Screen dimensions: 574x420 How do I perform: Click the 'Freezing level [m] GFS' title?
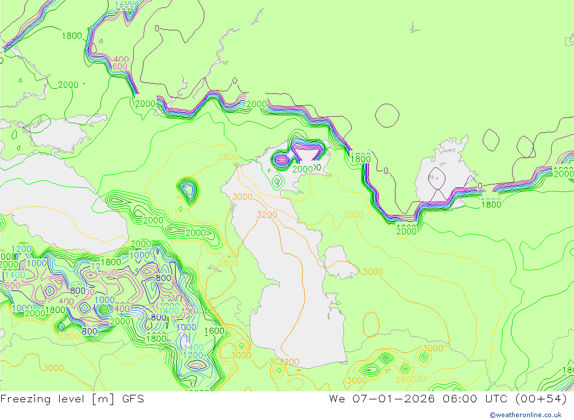(72, 399)
